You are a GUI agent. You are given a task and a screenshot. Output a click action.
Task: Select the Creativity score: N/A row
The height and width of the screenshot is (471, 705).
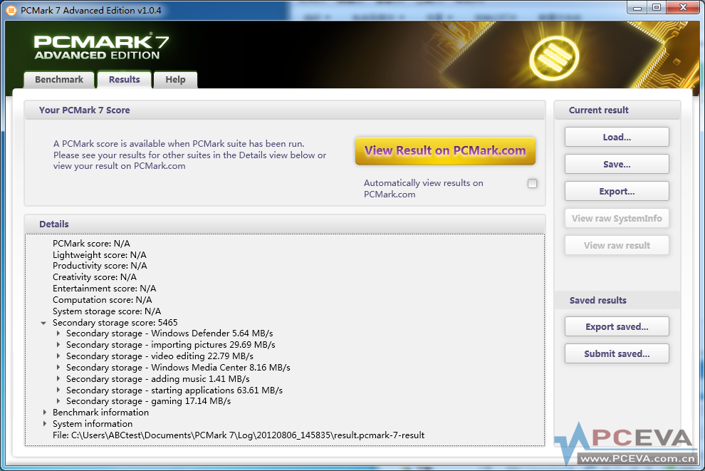(x=95, y=276)
